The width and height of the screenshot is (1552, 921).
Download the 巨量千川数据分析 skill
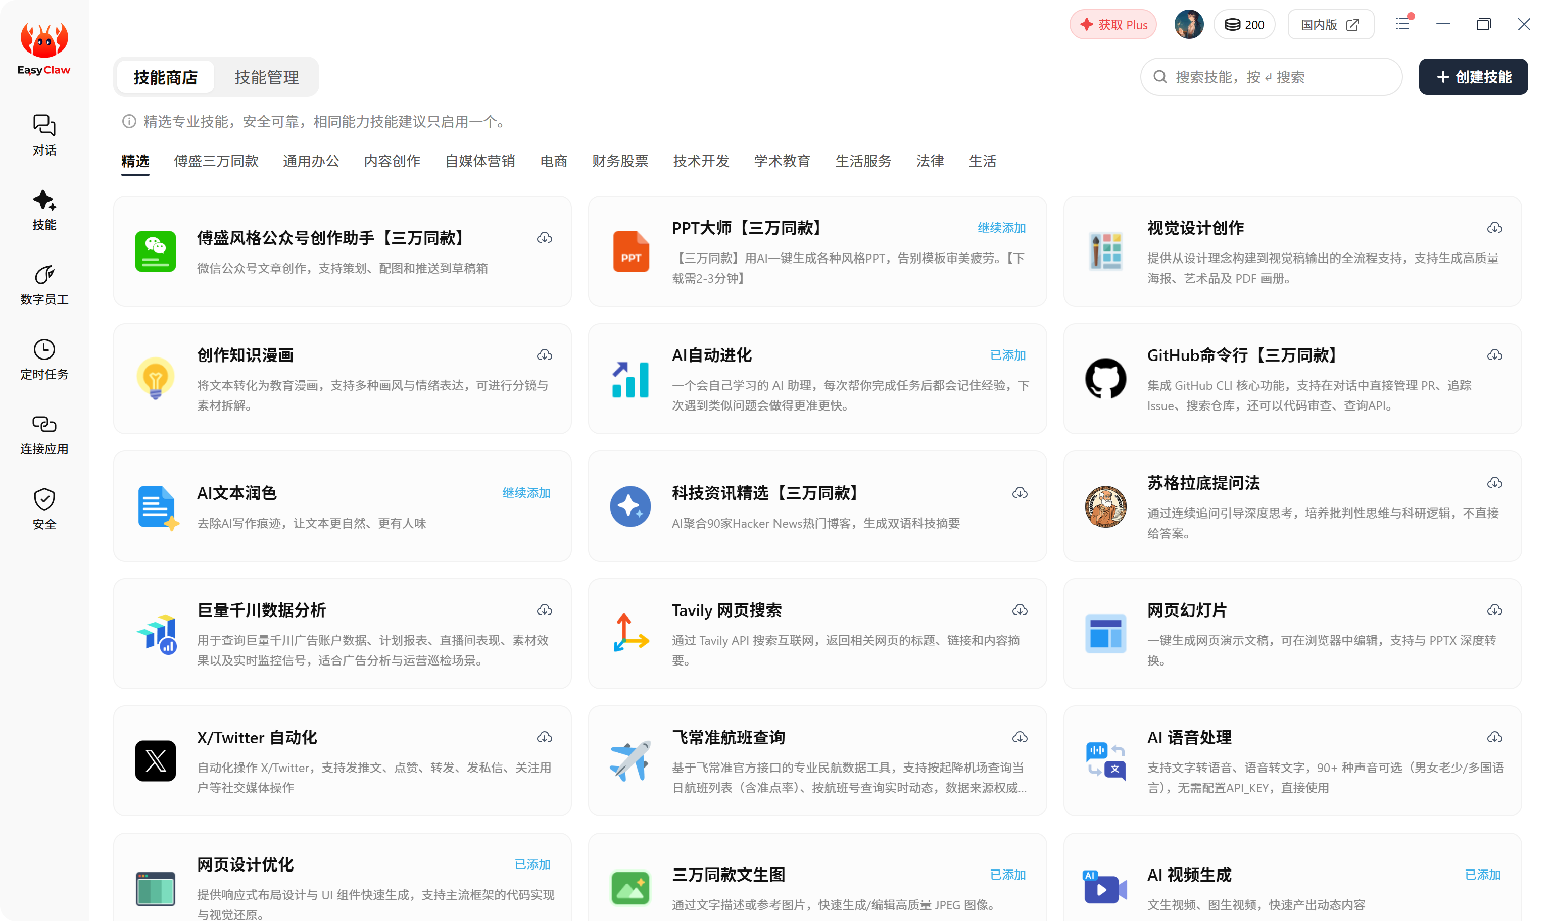click(545, 610)
